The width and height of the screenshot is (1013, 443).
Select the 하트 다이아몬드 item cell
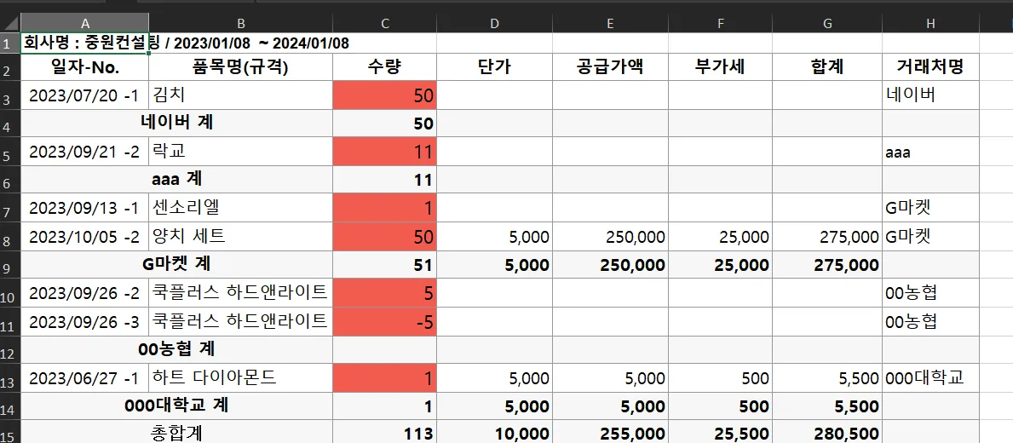coord(240,377)
